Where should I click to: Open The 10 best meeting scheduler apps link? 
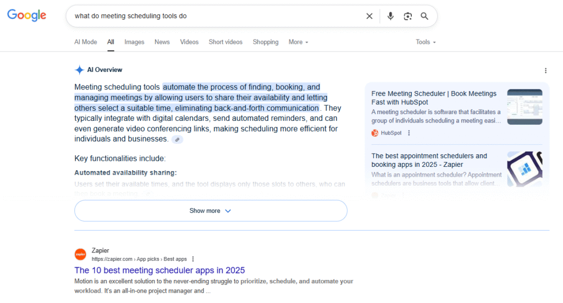(x=159, y=270)
